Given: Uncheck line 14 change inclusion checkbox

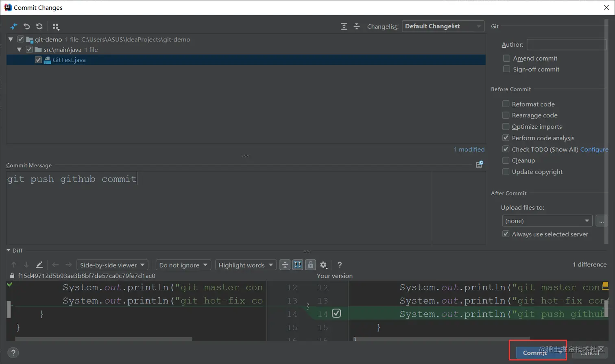Looking at the screenshot, I should tap(336, 313).
